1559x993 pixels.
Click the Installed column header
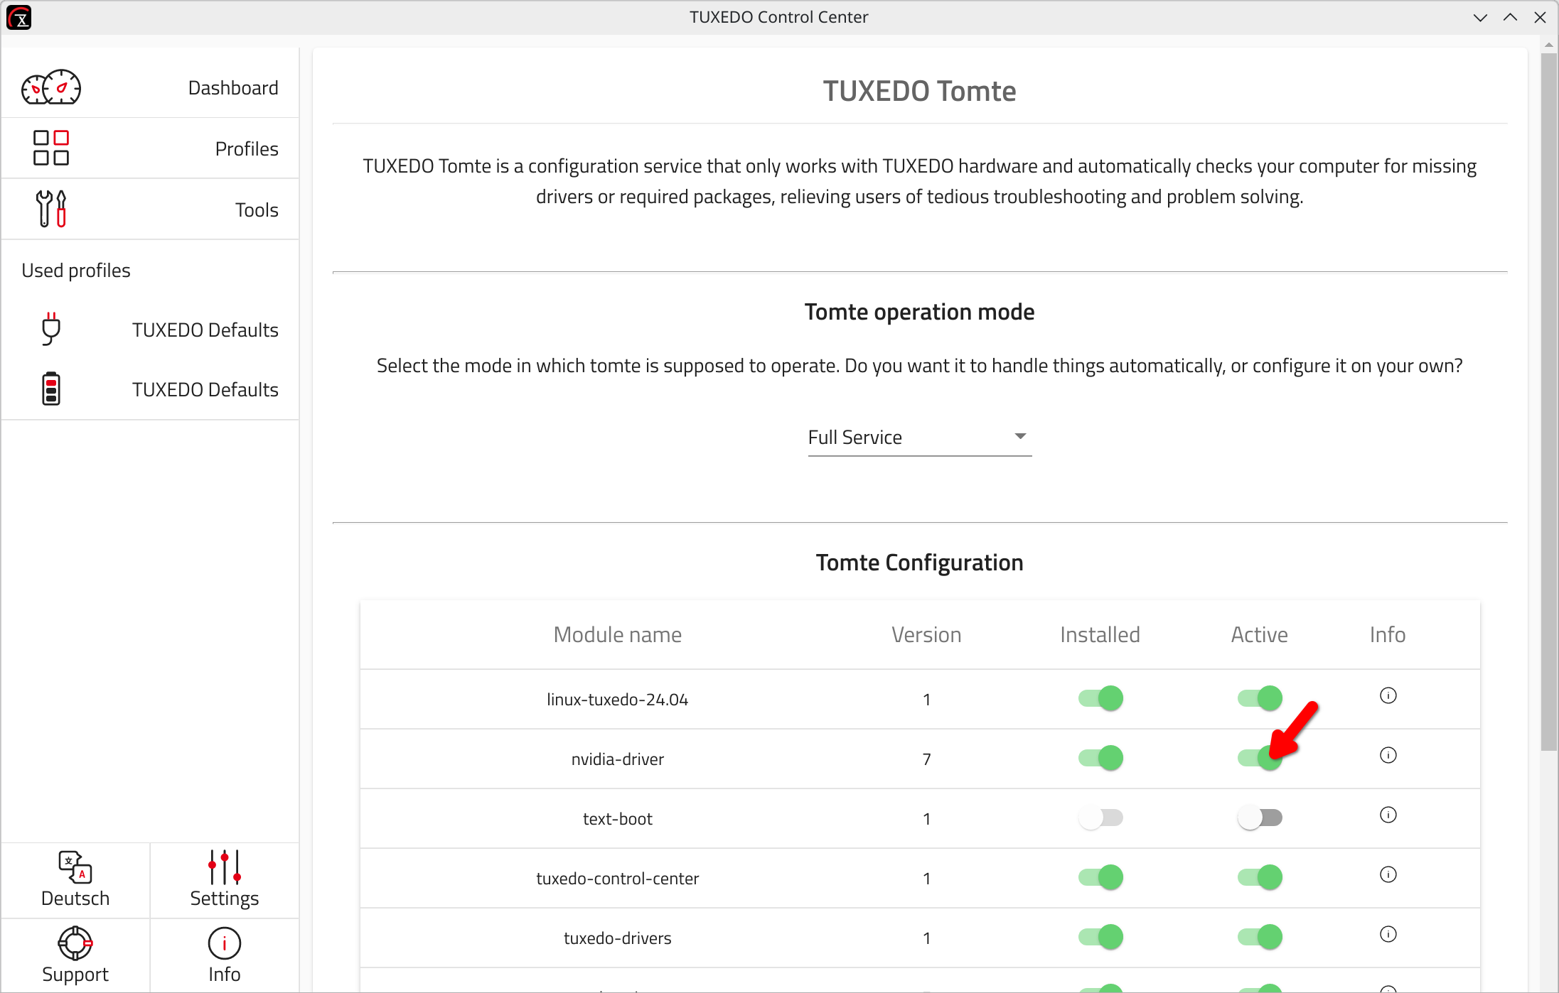coord(1100,634)
